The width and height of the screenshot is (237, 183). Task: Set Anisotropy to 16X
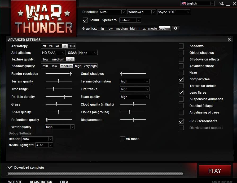[72, 46]
